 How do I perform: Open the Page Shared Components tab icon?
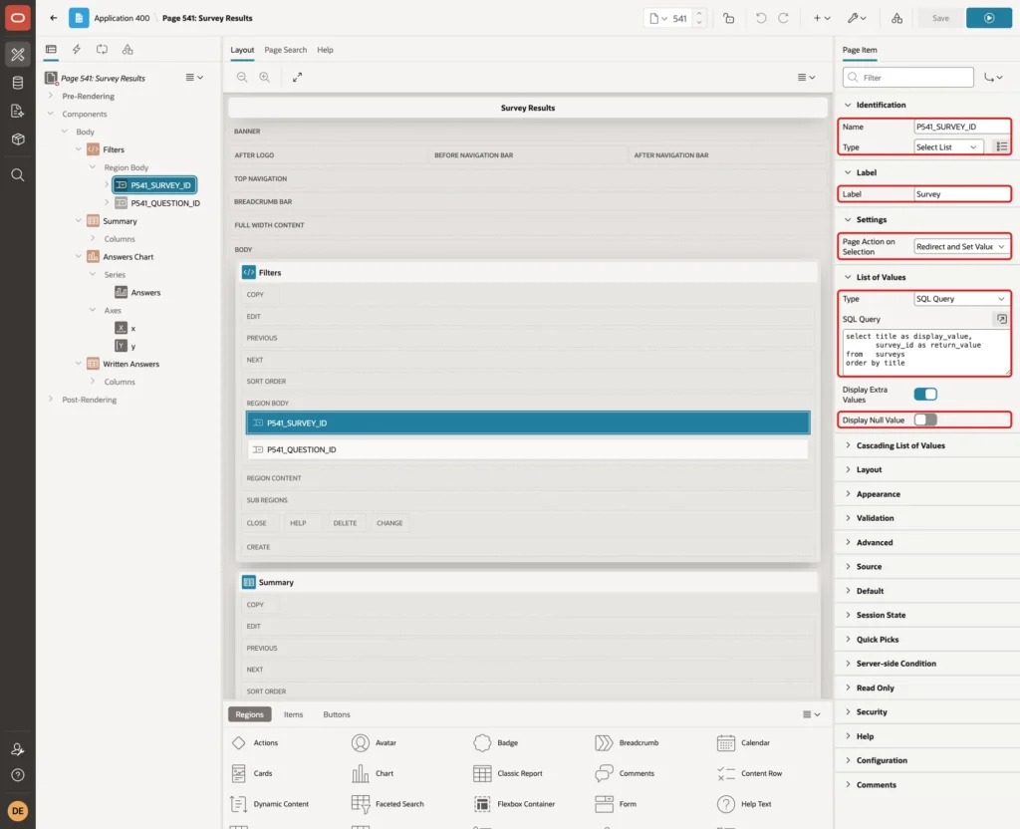(127, 50)
